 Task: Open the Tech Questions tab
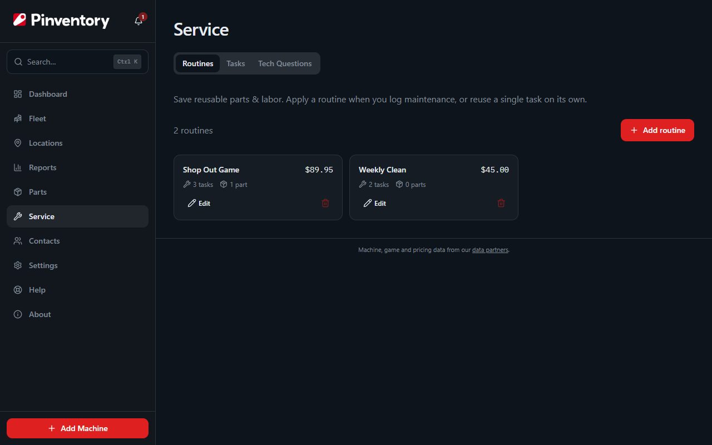tap(285, 63)
